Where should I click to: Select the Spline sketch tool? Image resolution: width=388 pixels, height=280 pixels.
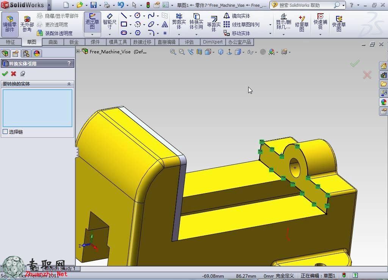[151, 16]
